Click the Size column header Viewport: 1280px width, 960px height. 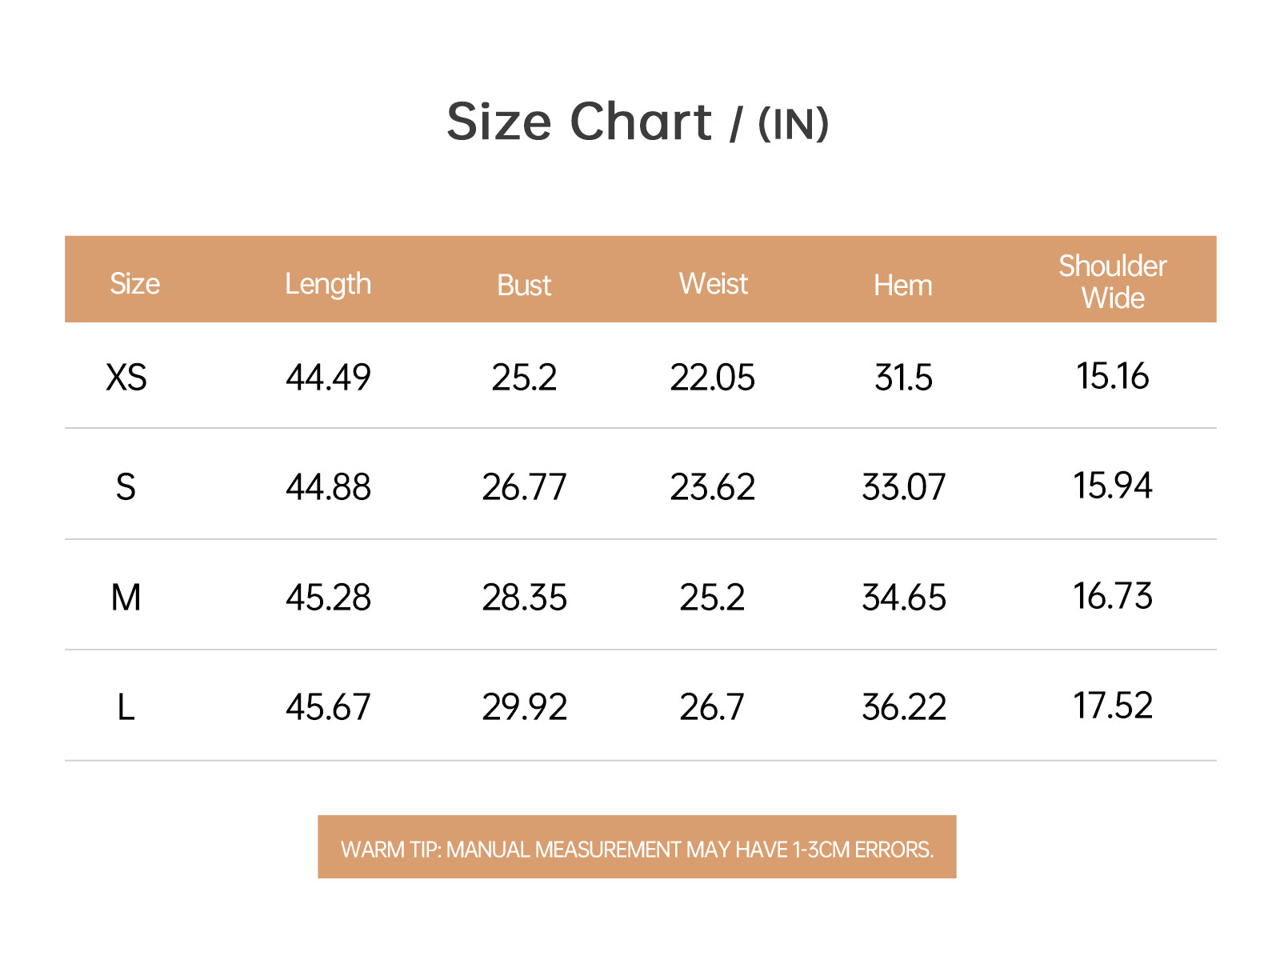tap(134, 284)
